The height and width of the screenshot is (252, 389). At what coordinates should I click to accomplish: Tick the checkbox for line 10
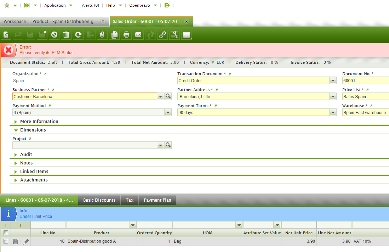pos(6,241)
